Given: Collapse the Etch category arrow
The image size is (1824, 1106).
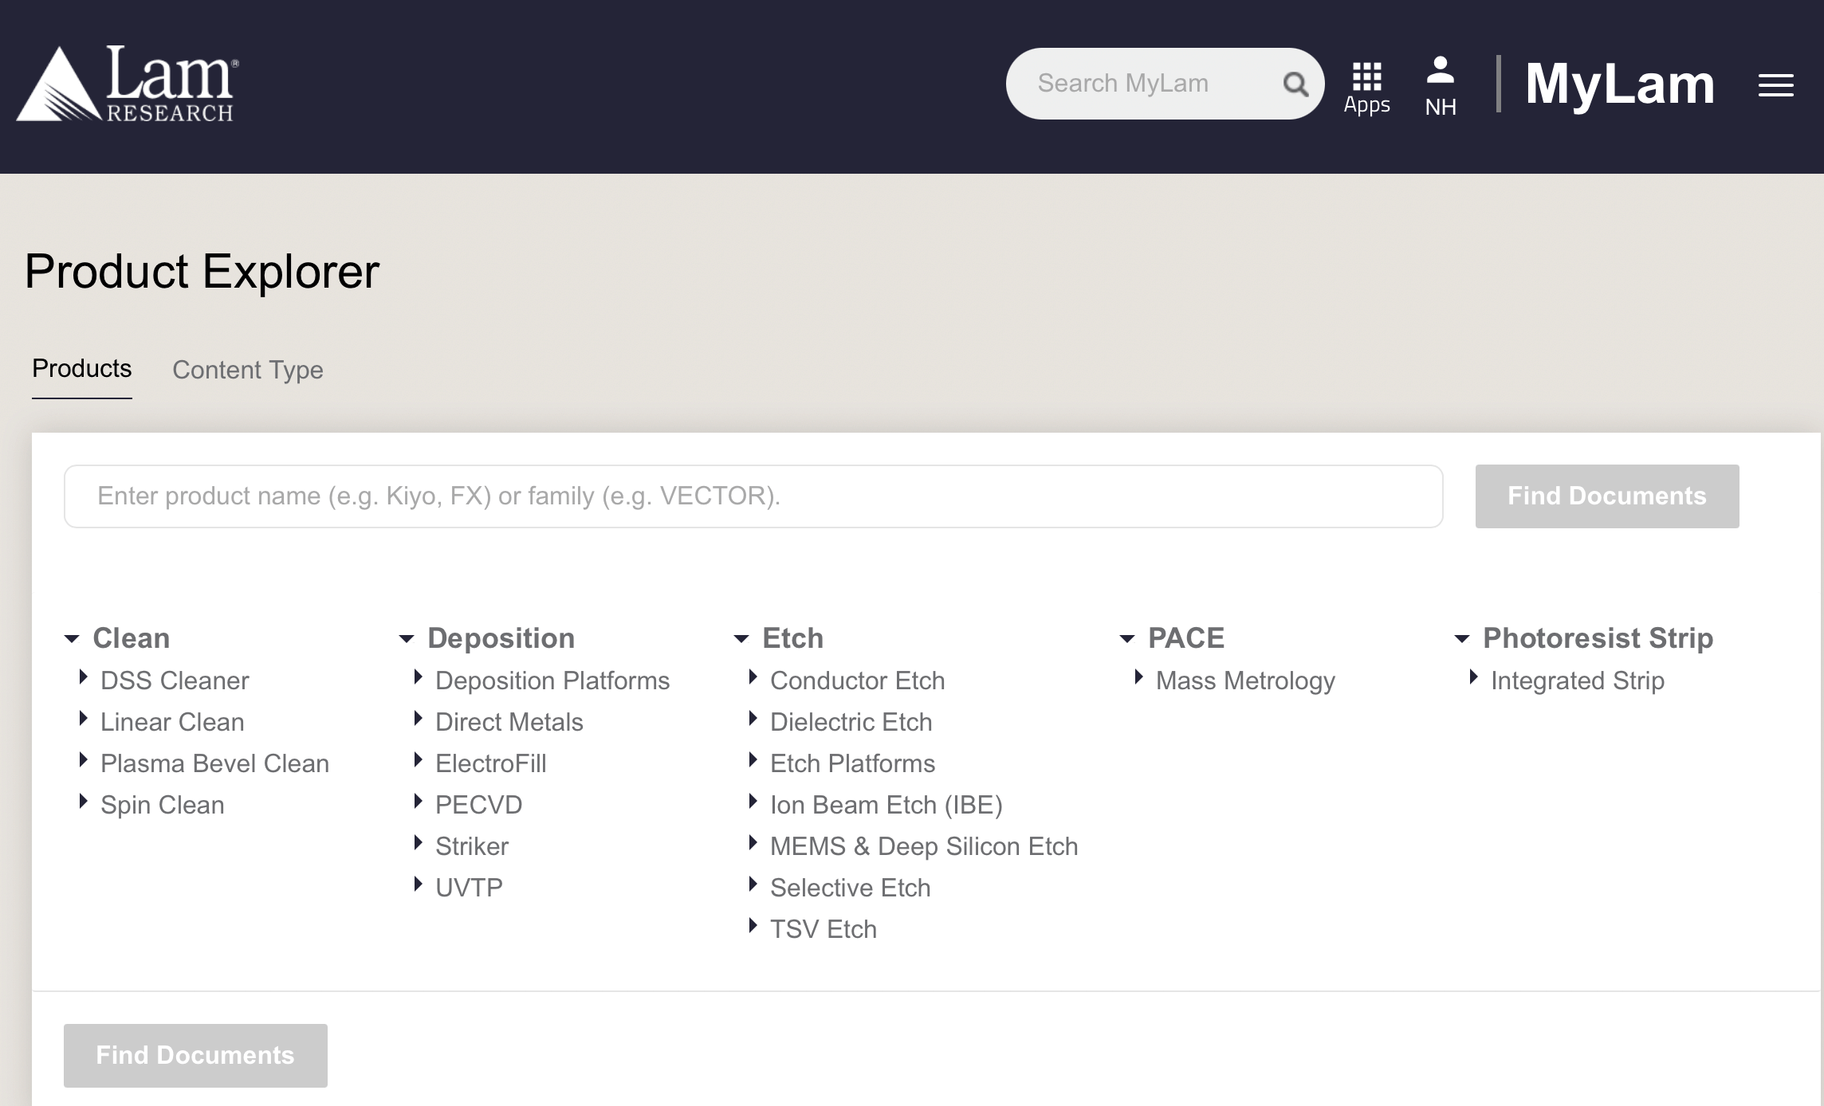Looking at the screenshot, I should [x=741, y=639].
